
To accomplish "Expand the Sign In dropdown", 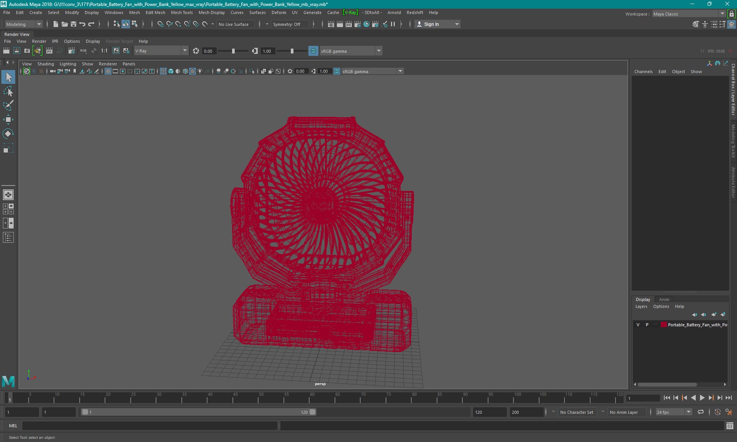I will [457, 24].
